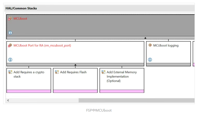Click Add External Memory Implementation (Optional) box
This screenshot has height=117, width=198.
point(122,80)
